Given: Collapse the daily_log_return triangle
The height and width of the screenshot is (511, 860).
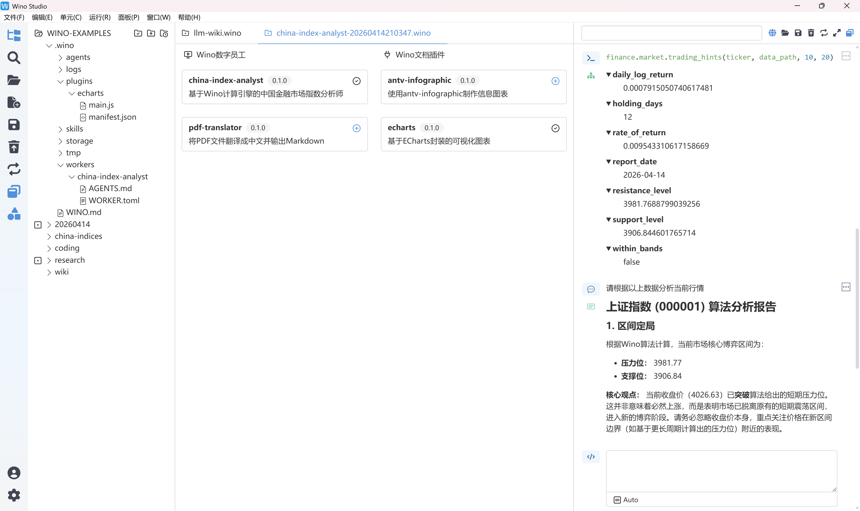Looking at the screenshot, I should click(x=608, y=75).
